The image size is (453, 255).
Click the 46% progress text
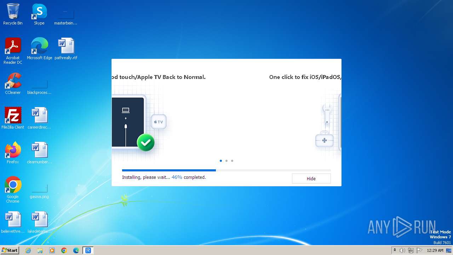pyautogui.click(x=177, y=177)
